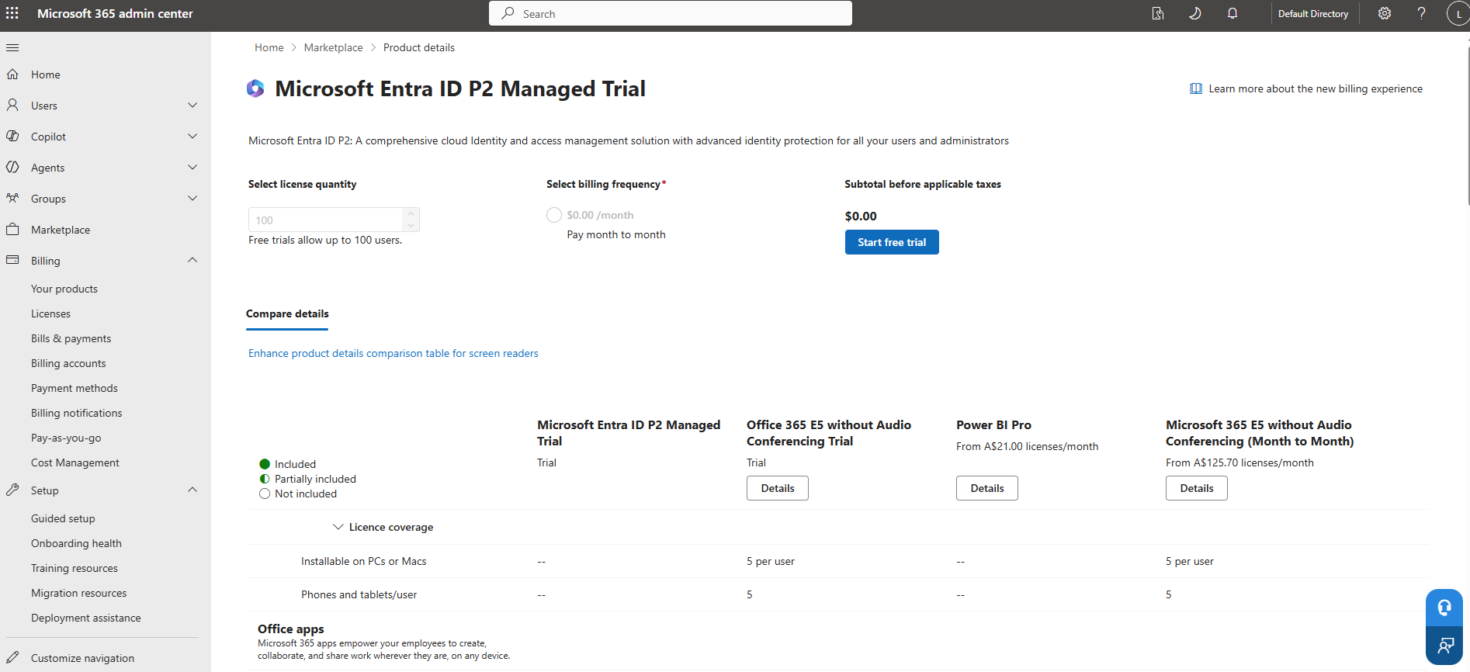Click the Start free trial button
The height and width of the screenshot is (672, 1470).
tap(892, 242)
